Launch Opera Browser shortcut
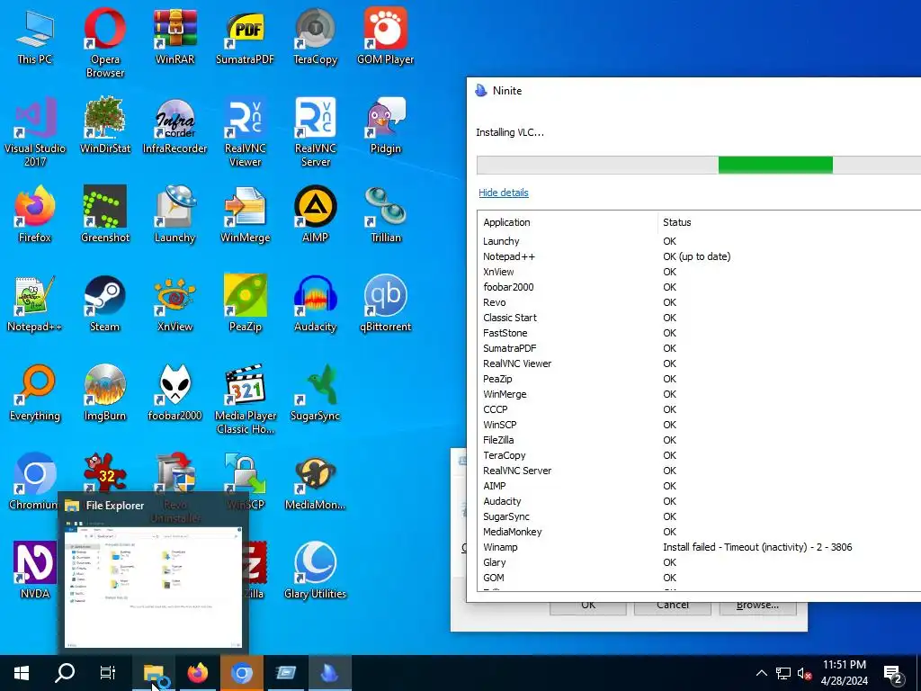The height and width of the screenshot is (691, 921). 104,43
